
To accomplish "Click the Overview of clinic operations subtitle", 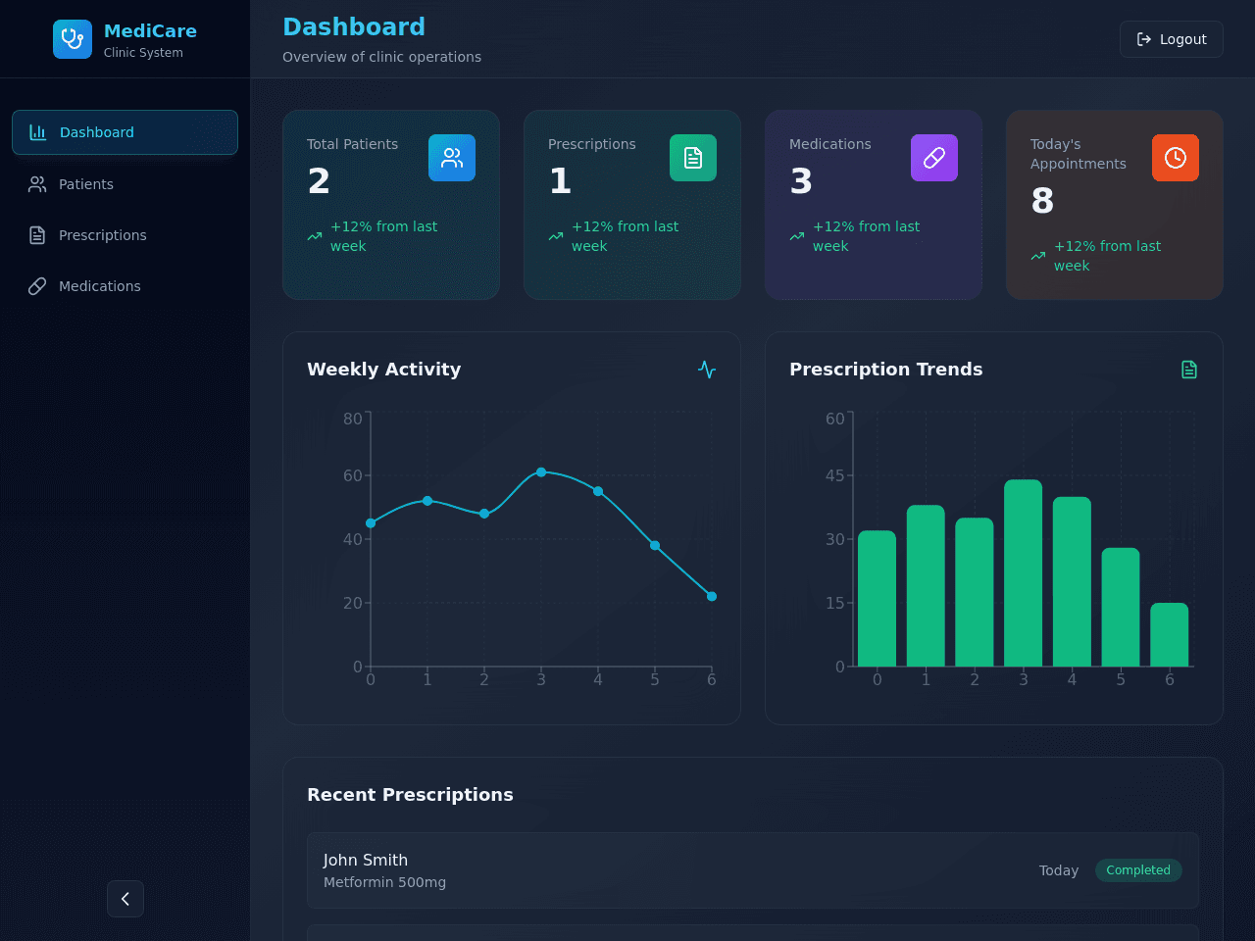I will [x=381, y=57].
